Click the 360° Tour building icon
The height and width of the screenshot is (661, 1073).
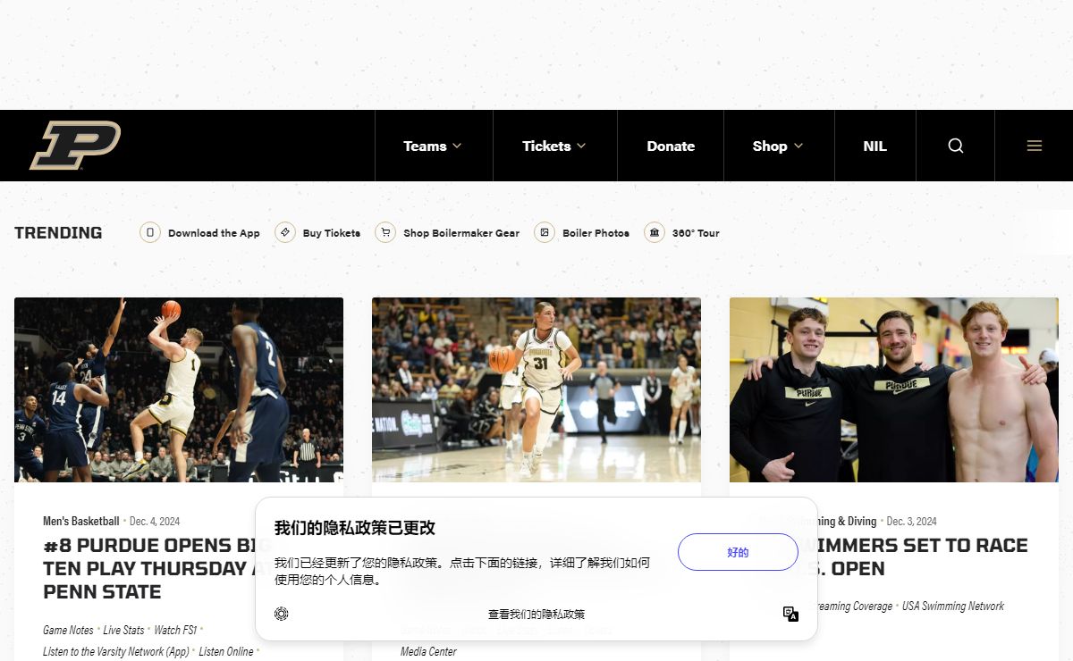click(x=655, y=232)
